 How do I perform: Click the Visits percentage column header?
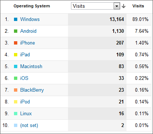[138, 6]
